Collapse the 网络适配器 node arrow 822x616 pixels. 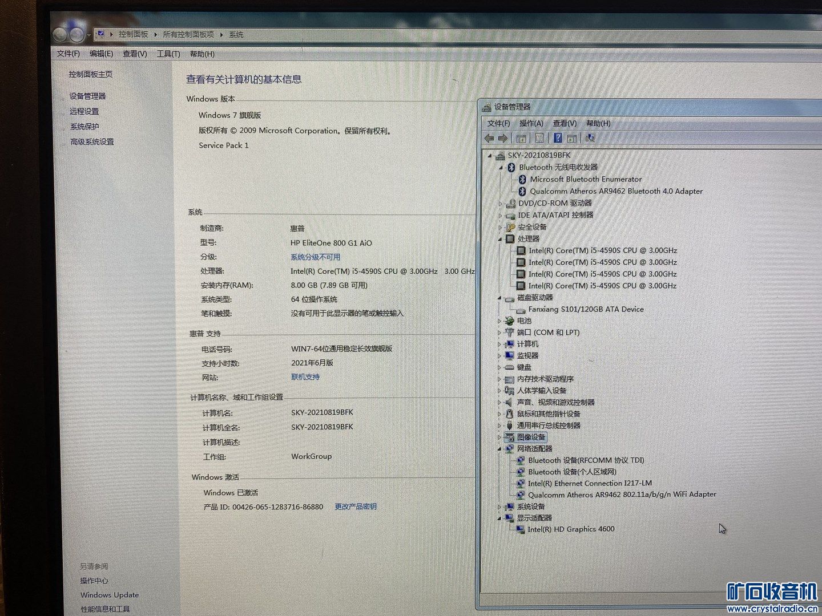[499, 449]
